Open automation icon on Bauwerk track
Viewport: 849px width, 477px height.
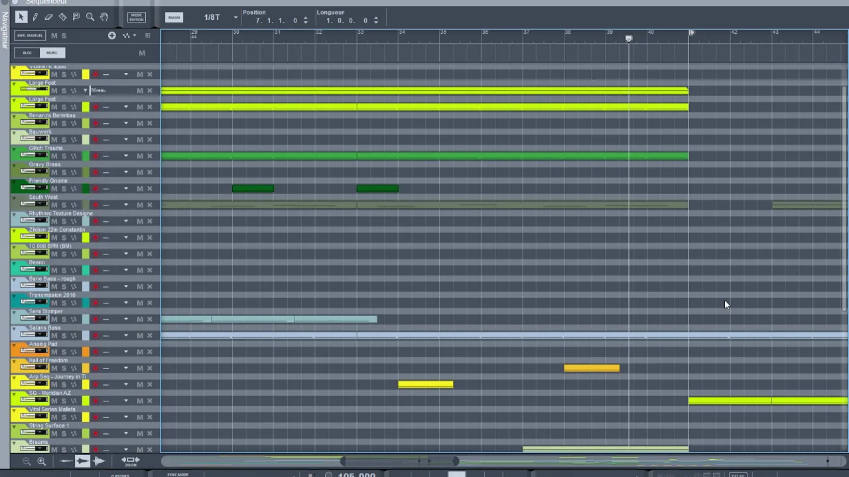74,140
